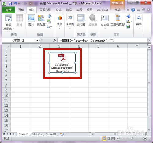The height and width of the screenshot is (143, 153).
Task: Switch to Page Break Preview
Action: pos(113,139)
